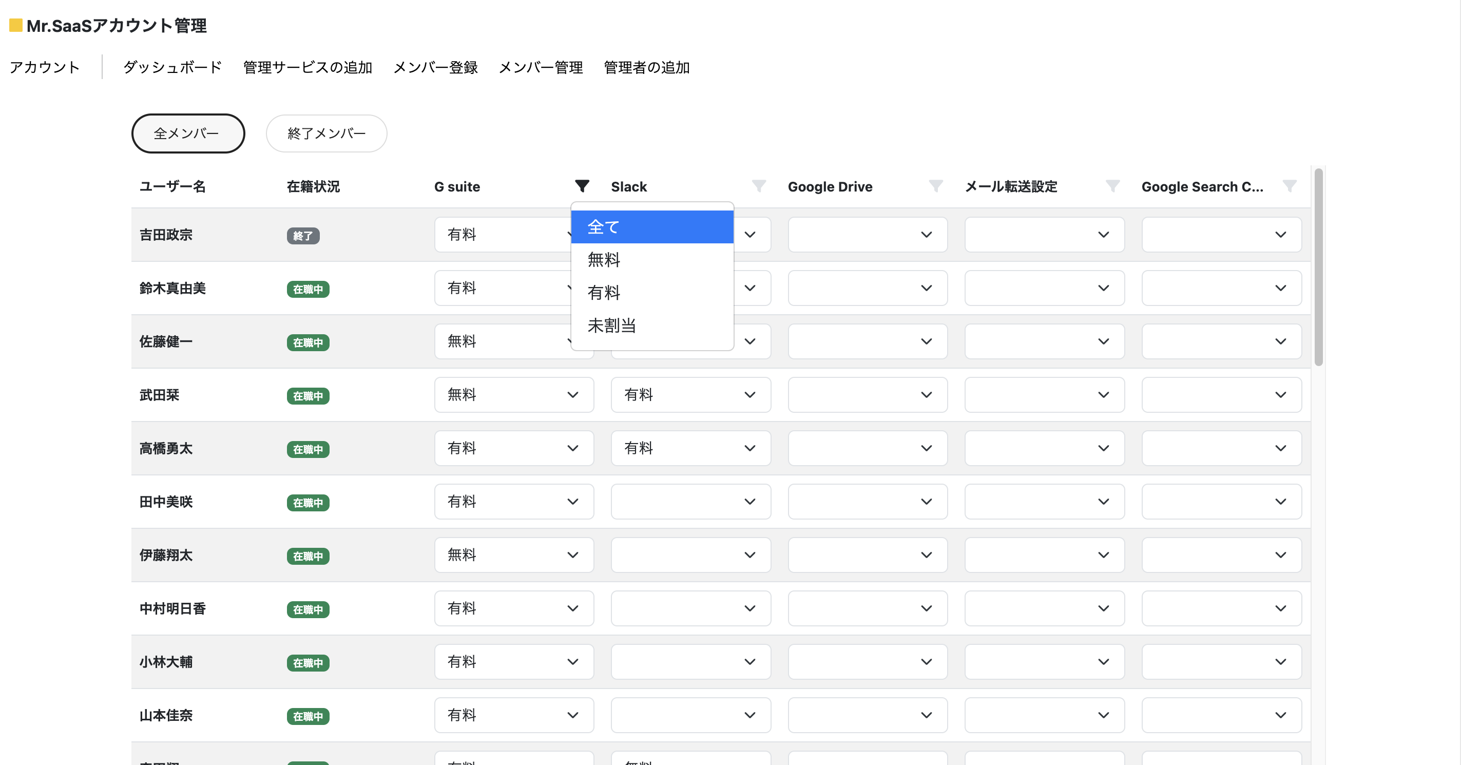Click the user name 高橋勇太

pyautogui.click(x=166, y=448)
